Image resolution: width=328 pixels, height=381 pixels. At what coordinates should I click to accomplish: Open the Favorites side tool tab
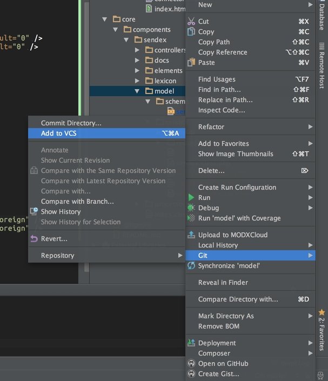tap(322, 330)
